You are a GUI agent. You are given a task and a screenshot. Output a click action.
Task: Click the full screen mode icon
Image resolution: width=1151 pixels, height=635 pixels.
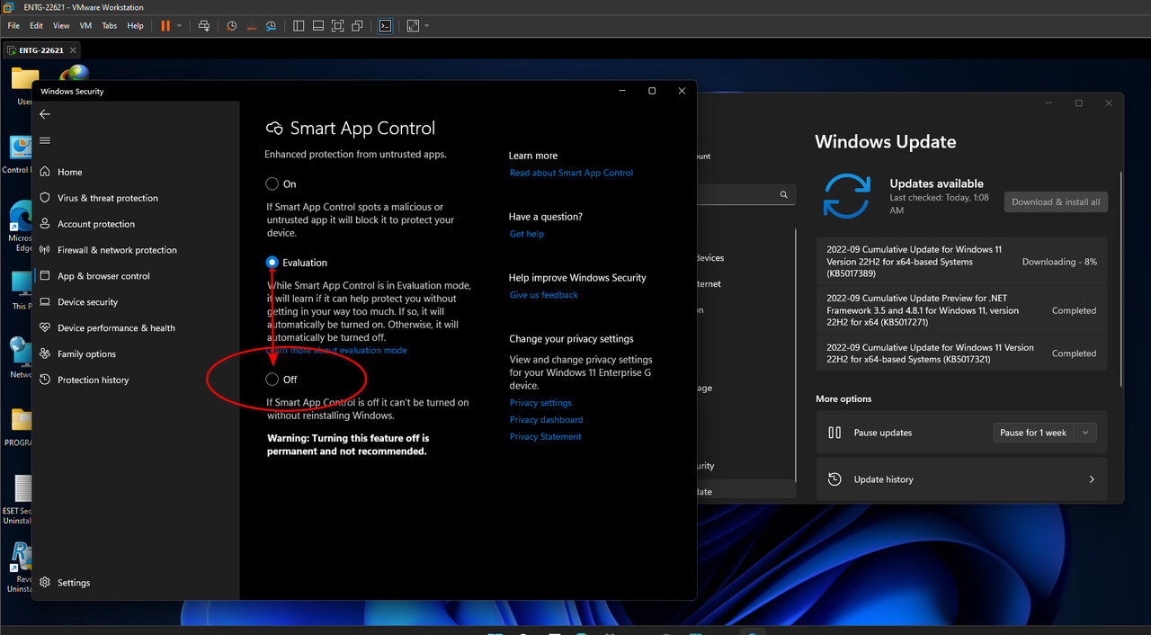tap(338, 26)
